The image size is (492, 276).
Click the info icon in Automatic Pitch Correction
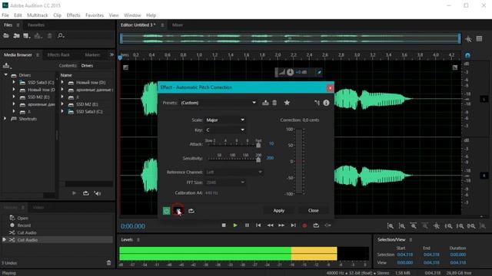pyautogui.click(x=326, y=103)
